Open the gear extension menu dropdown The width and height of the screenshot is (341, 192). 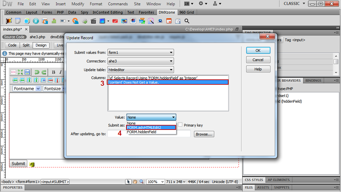point(203,4)
